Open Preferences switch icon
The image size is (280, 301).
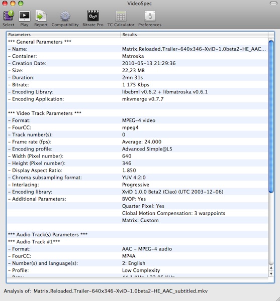tap(150, 16)
